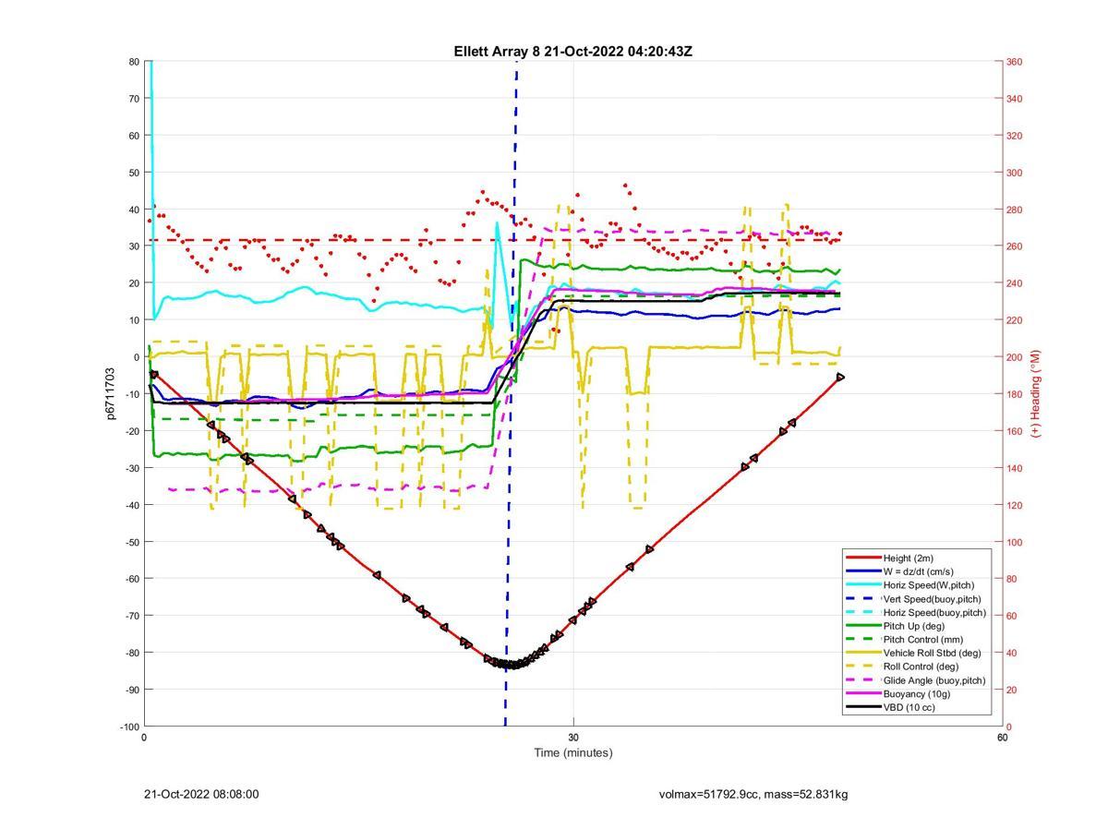
Task: Select the "Vehicle Roll Stbd (deg)" legend label
Action: (x=933, y=653)
